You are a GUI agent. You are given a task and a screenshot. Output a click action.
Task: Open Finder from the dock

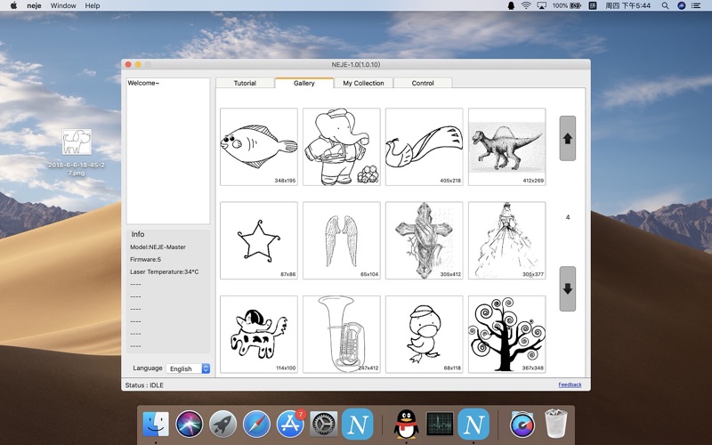[155, 425]
